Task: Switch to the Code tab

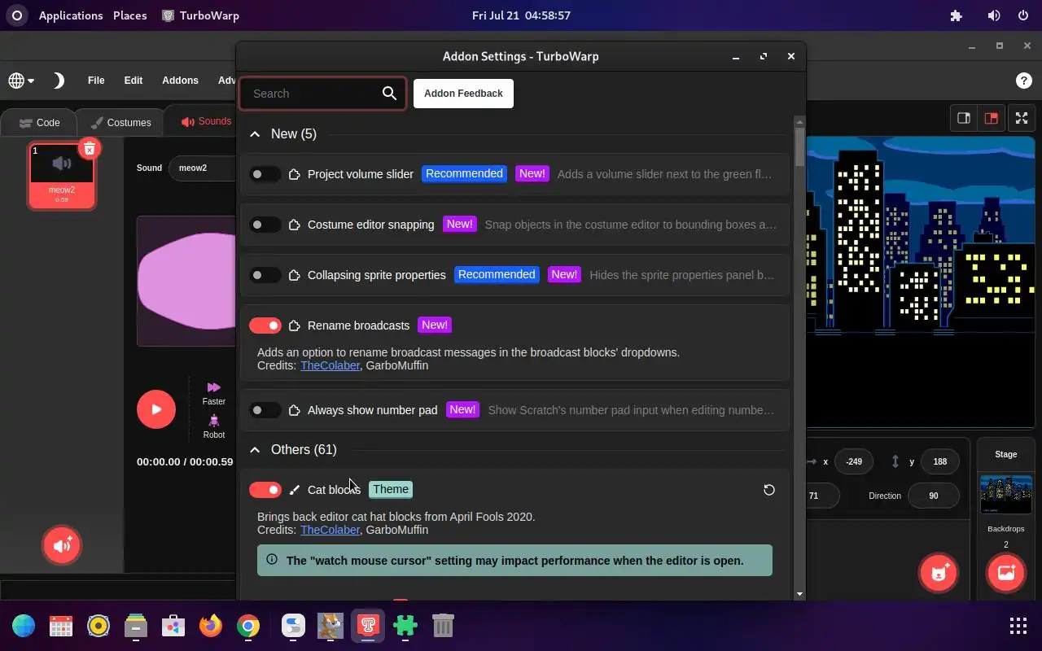Action: click(x=39, y=122)
